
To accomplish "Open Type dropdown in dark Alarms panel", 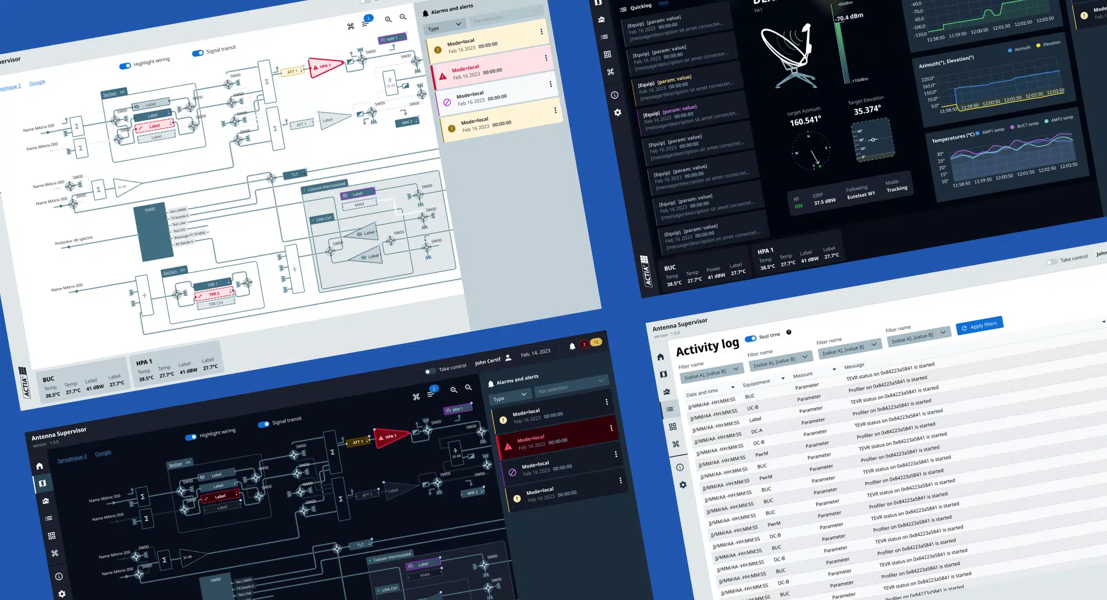I will coord(510,397).
